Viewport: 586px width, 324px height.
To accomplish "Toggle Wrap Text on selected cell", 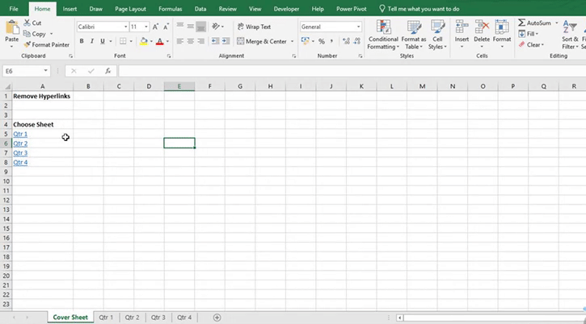I will pyautogui.click(x=253, y=27).
